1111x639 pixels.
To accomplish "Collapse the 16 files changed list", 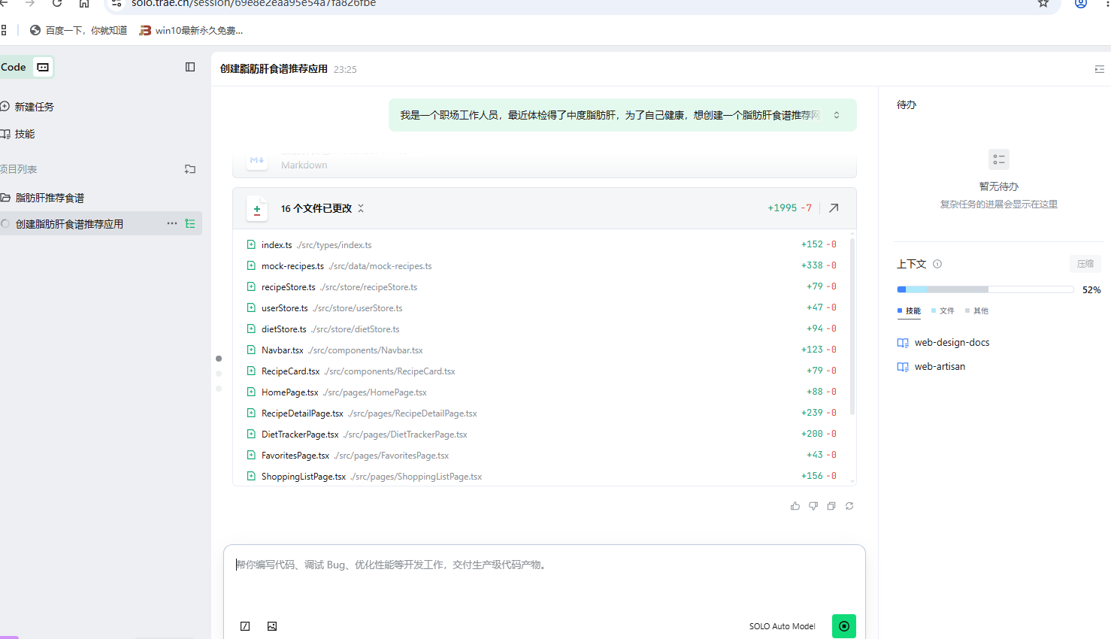I will 361,208.
